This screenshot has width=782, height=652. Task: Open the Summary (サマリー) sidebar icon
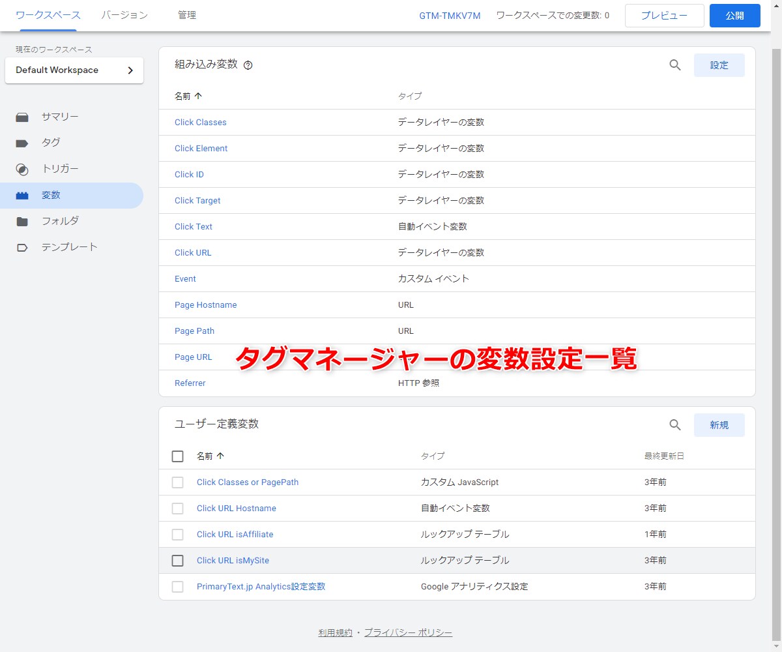click(22, 117)
